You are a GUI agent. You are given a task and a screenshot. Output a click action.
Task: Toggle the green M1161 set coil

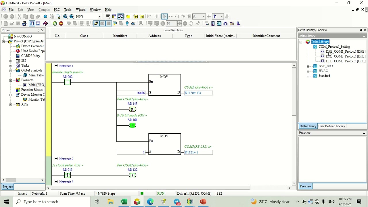coord(132,125)
